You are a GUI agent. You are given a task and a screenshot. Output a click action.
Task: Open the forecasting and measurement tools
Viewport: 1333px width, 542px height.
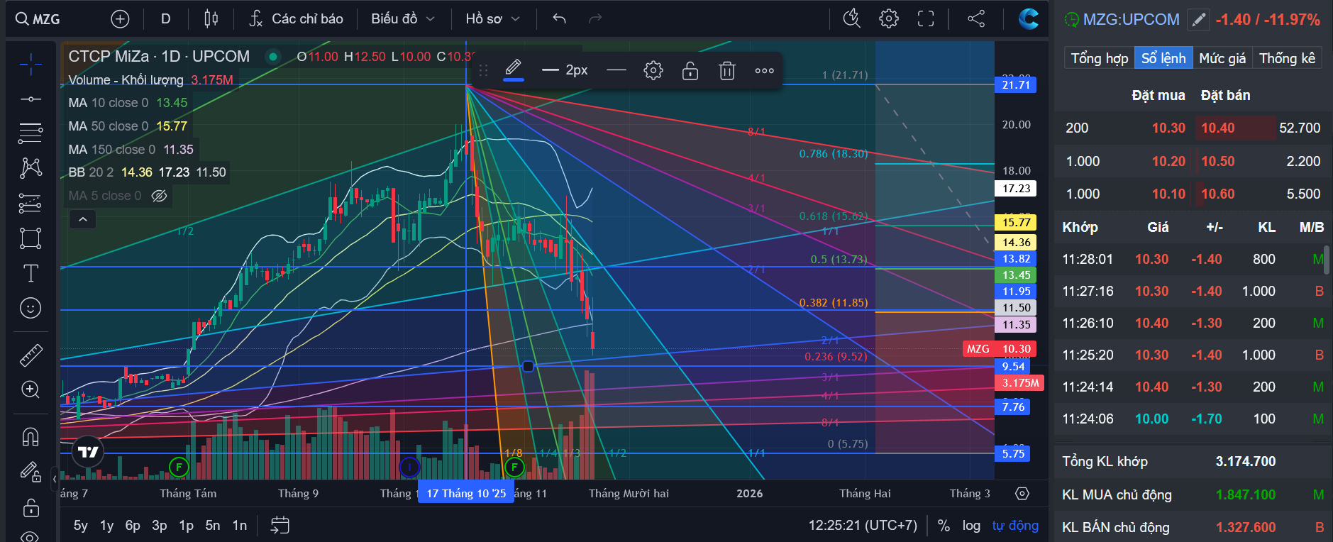(x=31, y=204)
